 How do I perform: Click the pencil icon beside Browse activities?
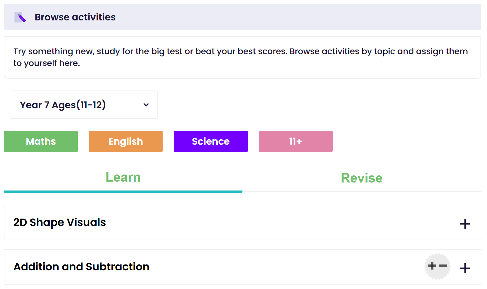click(x=20, y=17)
